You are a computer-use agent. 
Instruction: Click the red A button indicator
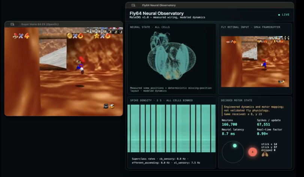point(253,152)
